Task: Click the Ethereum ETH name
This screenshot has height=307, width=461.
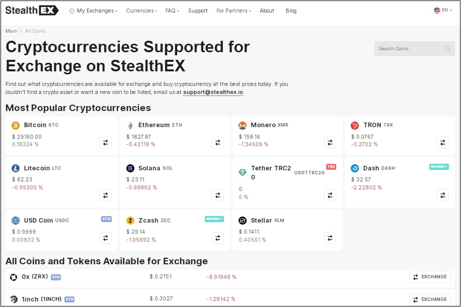Action: tap(160, 125)
